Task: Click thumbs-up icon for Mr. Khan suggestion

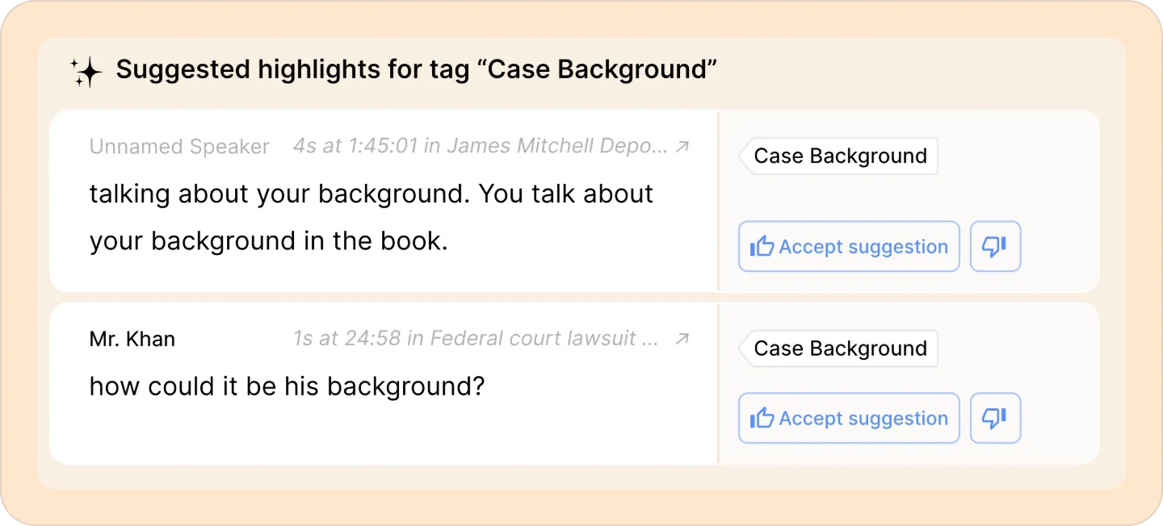Action: (x=762, y=418)
